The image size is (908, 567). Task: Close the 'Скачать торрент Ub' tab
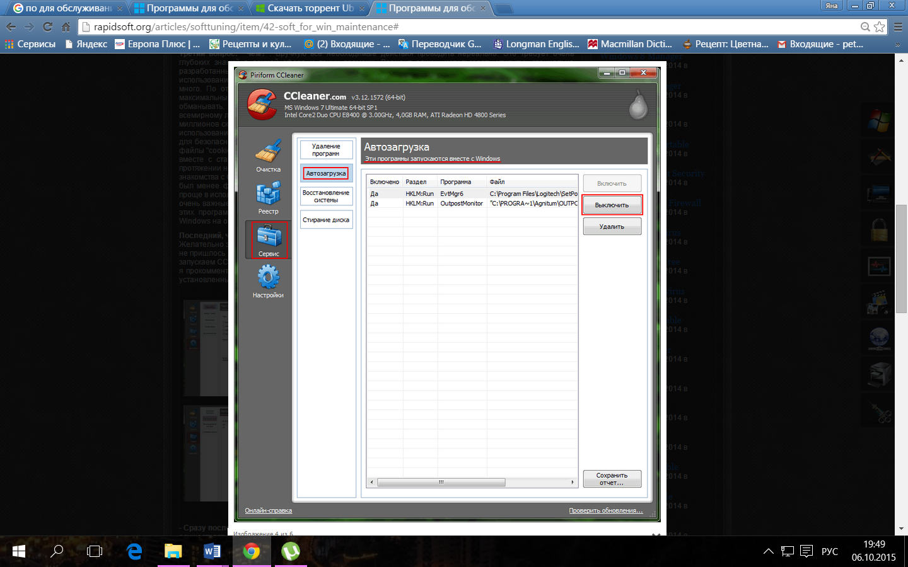click(362, 9)
